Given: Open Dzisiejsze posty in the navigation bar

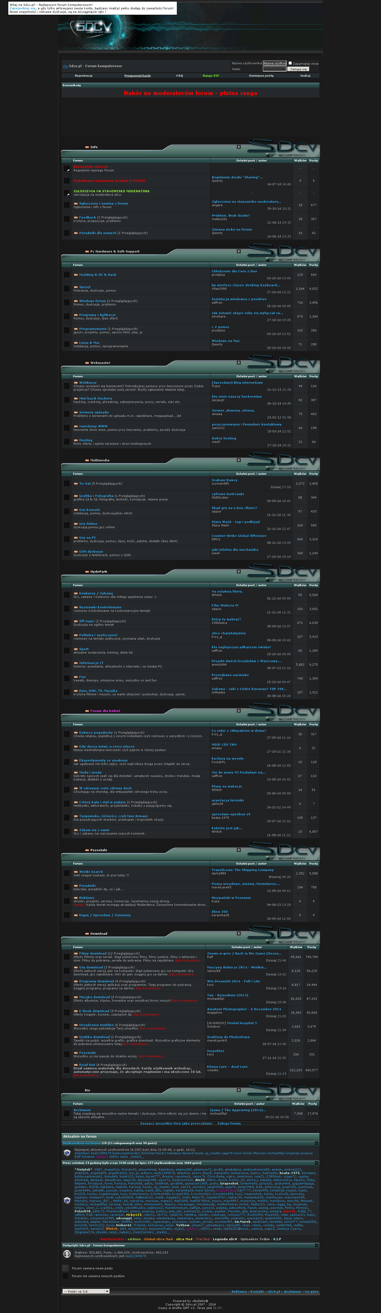Looking at the screenshot, I should [261, 76].
